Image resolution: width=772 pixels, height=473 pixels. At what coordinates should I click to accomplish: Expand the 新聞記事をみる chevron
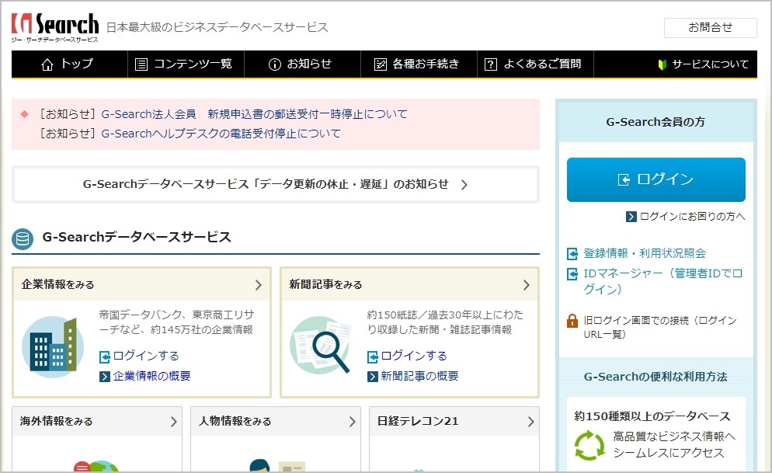527,285
